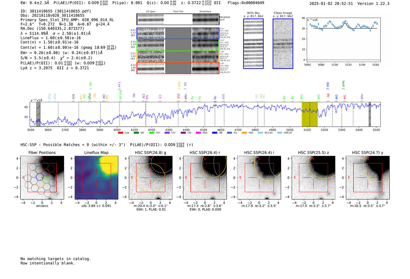Click the timestamp '2025-01-02 20:52:51'
The image size is (410, 279).
click(x=331, y=4)
